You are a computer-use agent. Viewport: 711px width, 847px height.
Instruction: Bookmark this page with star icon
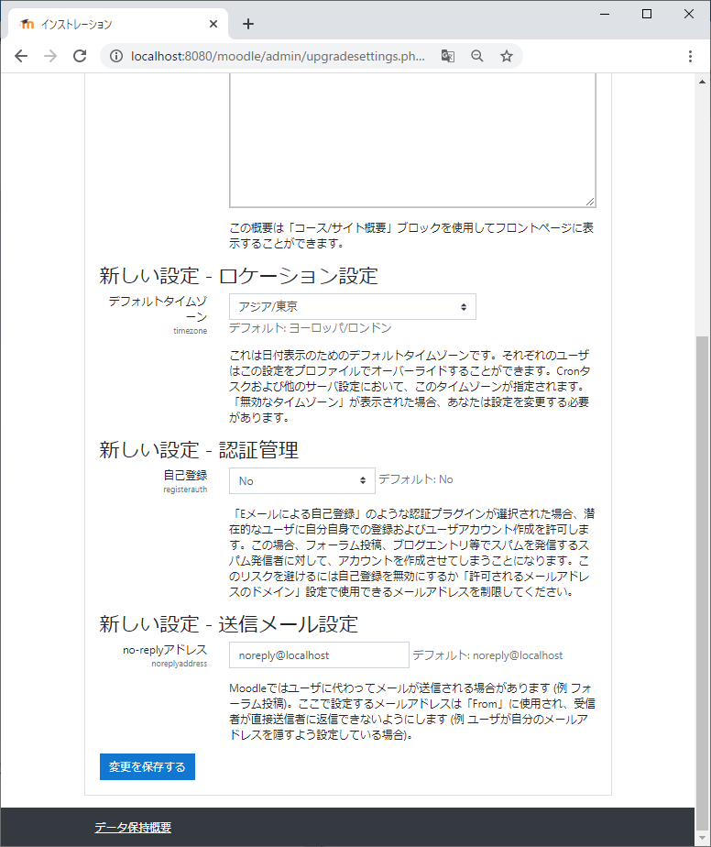point(506,56)
